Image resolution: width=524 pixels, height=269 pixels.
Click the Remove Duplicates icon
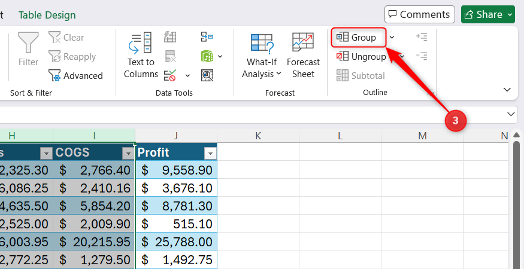tap(170, 56)
